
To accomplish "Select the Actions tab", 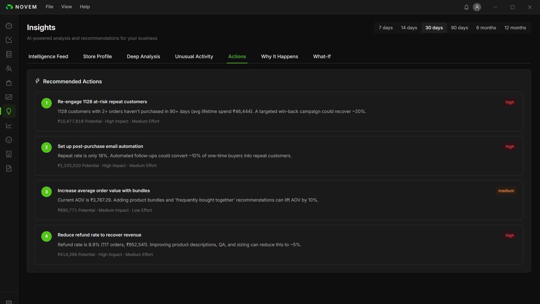I will (x=237, y=56).
